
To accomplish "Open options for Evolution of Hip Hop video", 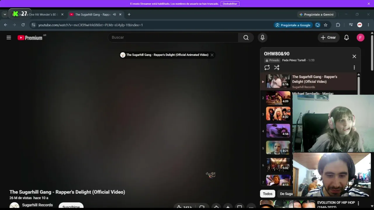I will 359,203.
